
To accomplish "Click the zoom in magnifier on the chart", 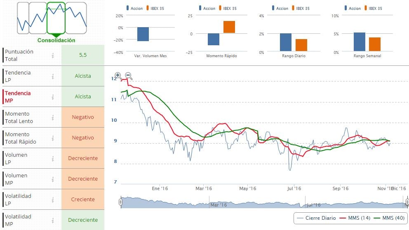I will click(x=118, y=75).
